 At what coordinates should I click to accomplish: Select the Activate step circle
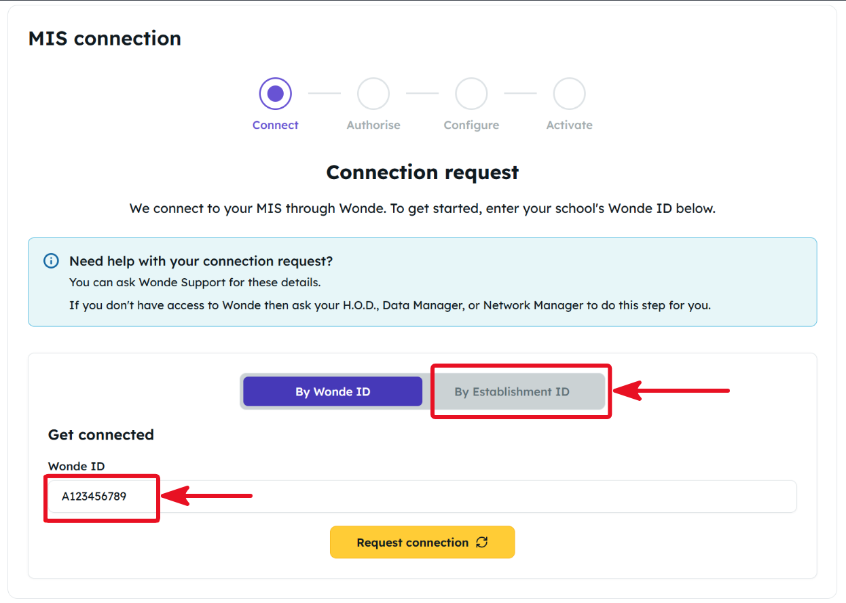[569, 94]
